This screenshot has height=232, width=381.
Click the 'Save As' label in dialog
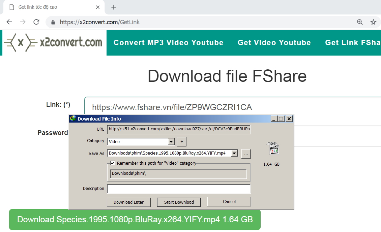pyautogui.click(x=96, y=153)
